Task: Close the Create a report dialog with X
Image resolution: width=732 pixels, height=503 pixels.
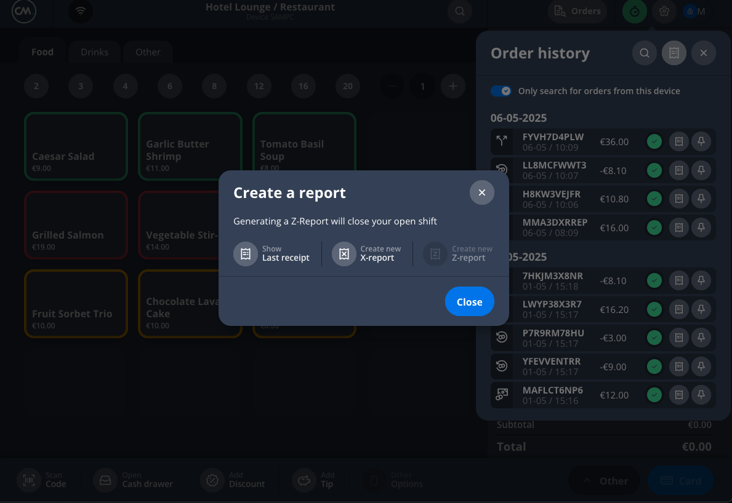Action: click(481, 192)
